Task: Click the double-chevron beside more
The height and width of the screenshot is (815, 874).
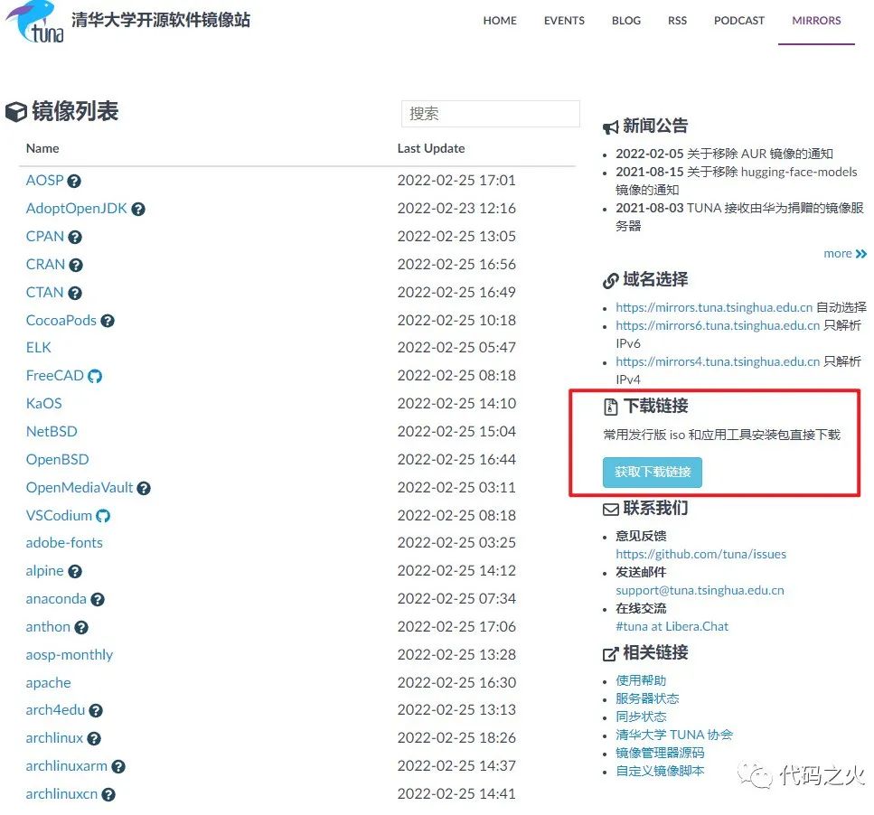Action: click(x=861, y=254)
